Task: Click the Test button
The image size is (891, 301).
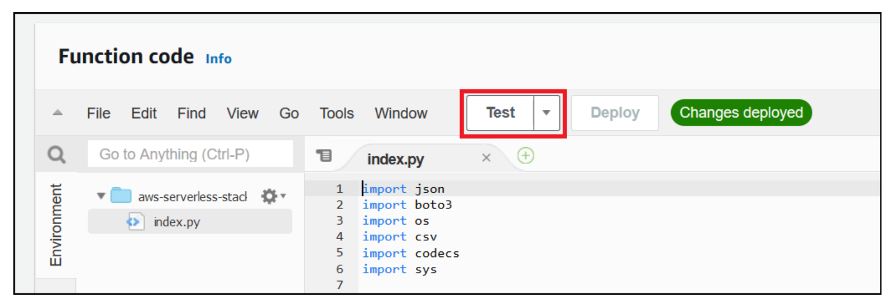Action: tap(500, 113)
